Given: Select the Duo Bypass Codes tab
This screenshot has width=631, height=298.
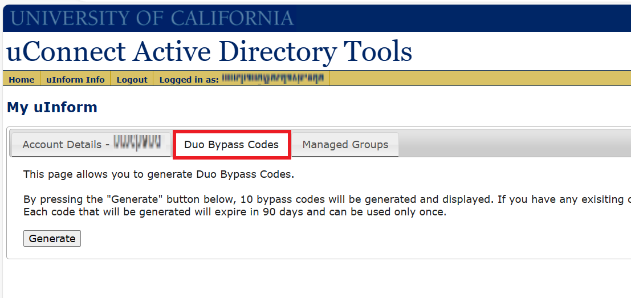Looking at the screenshot, I should coord(231,145).
